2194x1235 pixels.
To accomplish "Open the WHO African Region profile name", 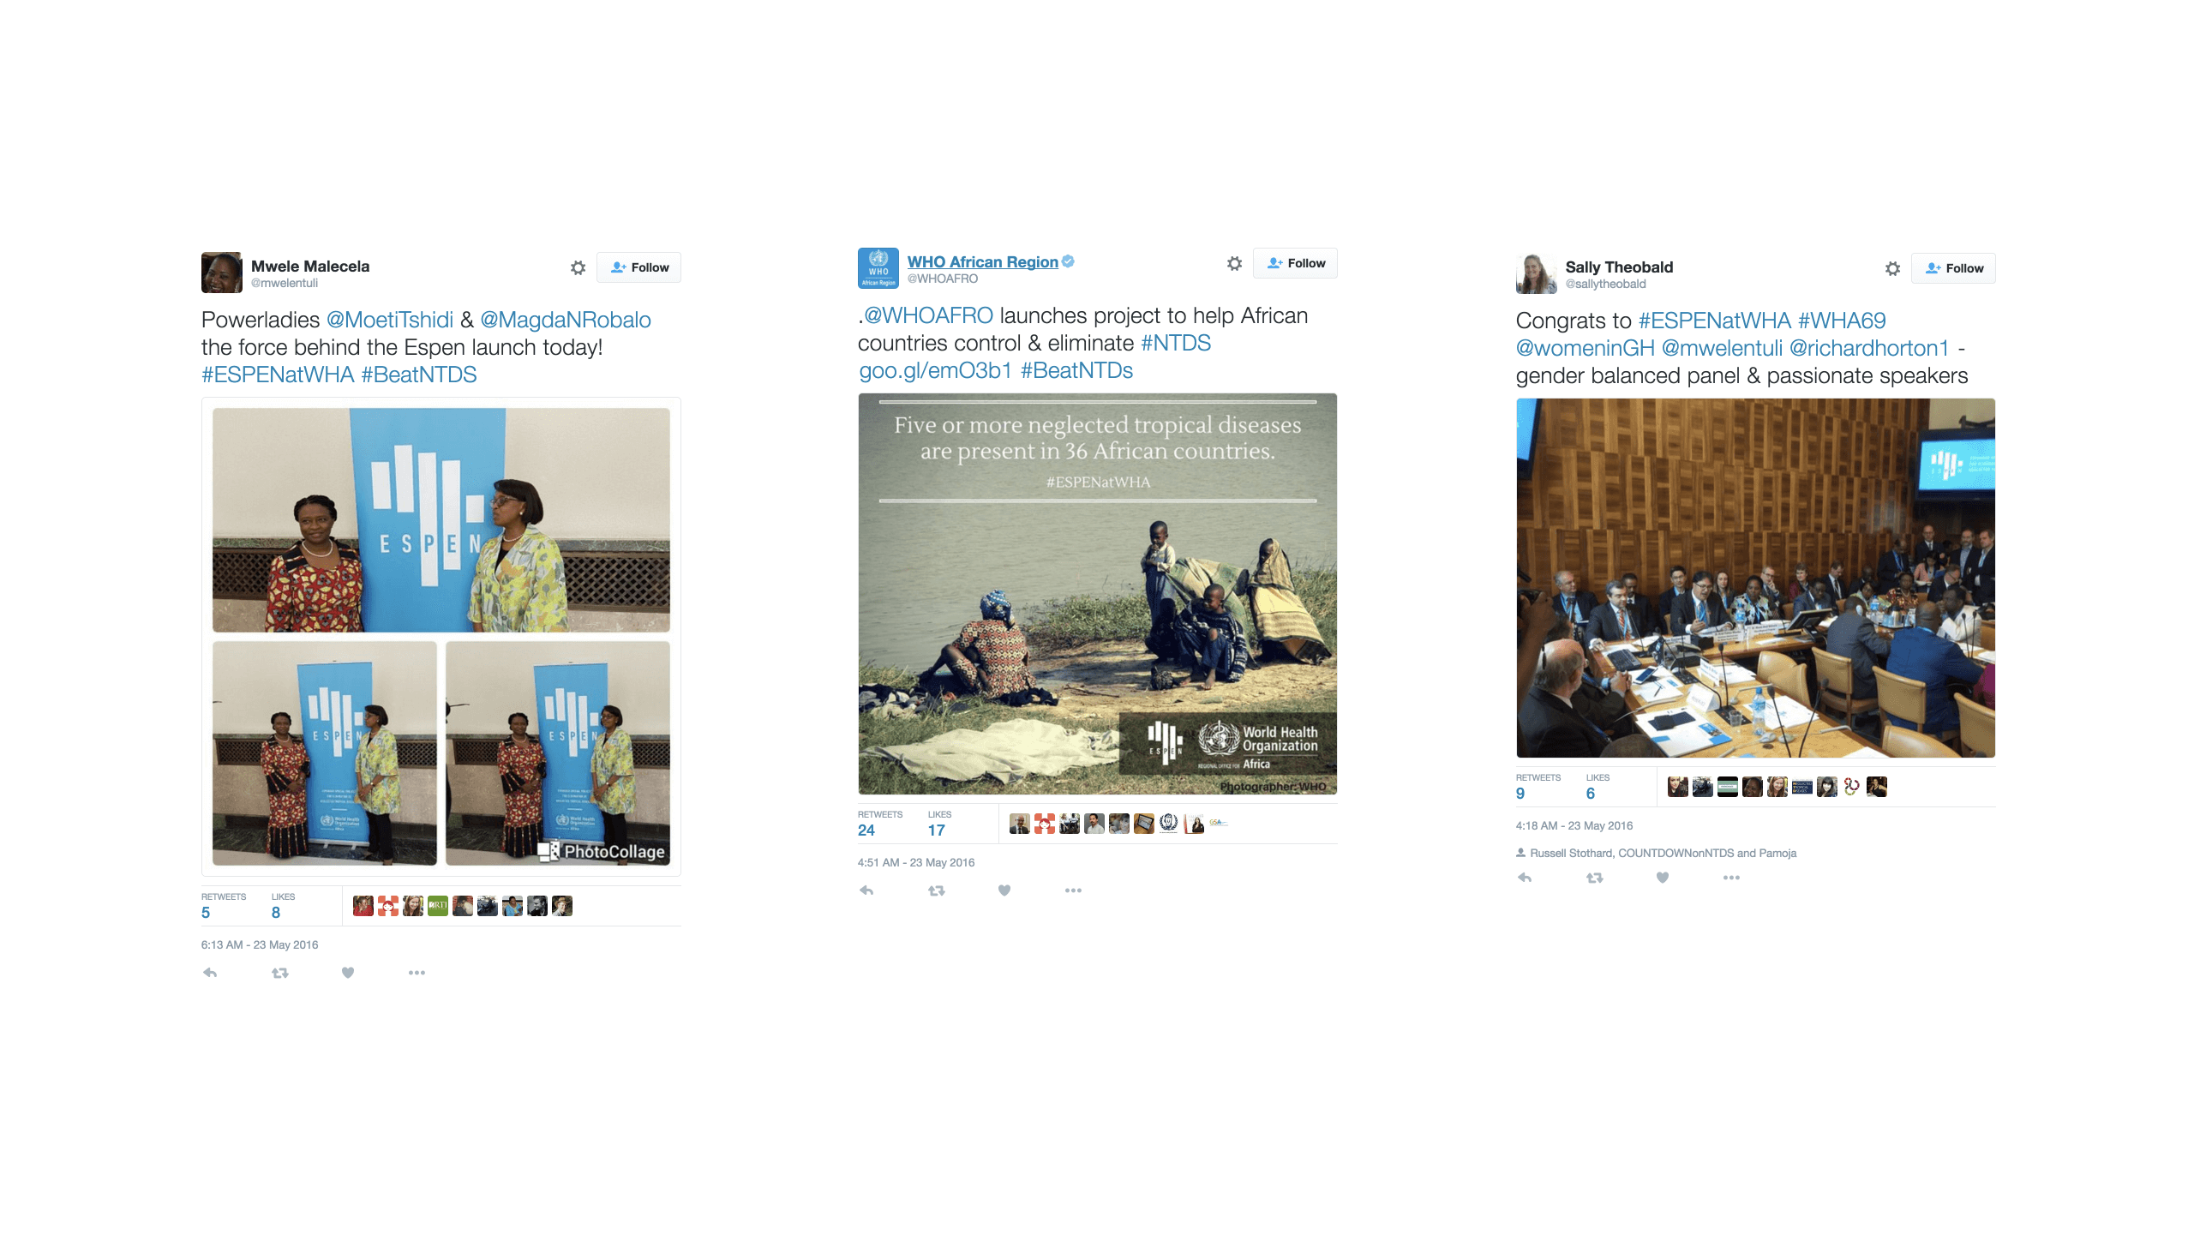I will coord(983,261).
